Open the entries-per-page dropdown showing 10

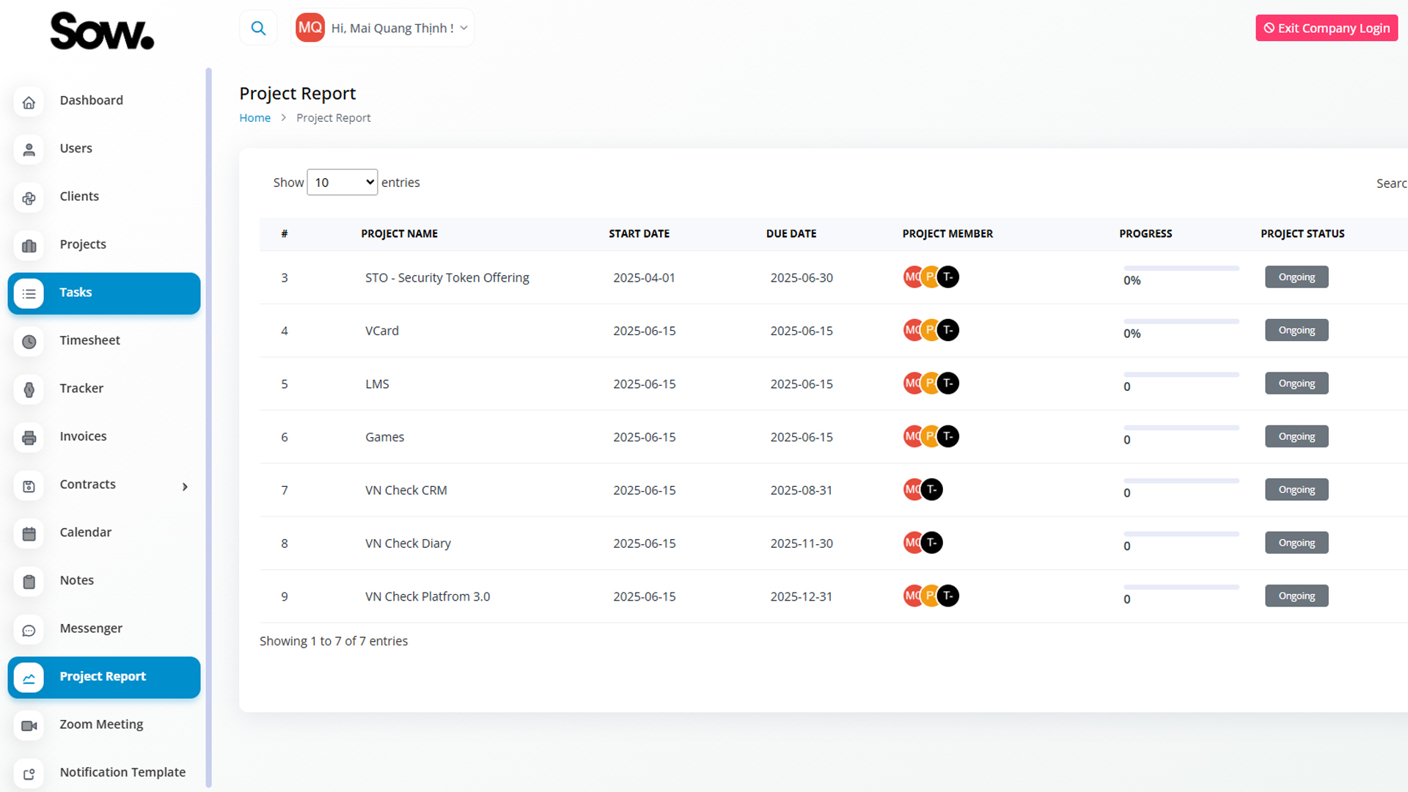coord(342,182)
